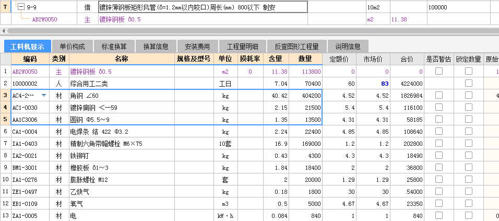Select the content cell 16.9

point(276,144)
